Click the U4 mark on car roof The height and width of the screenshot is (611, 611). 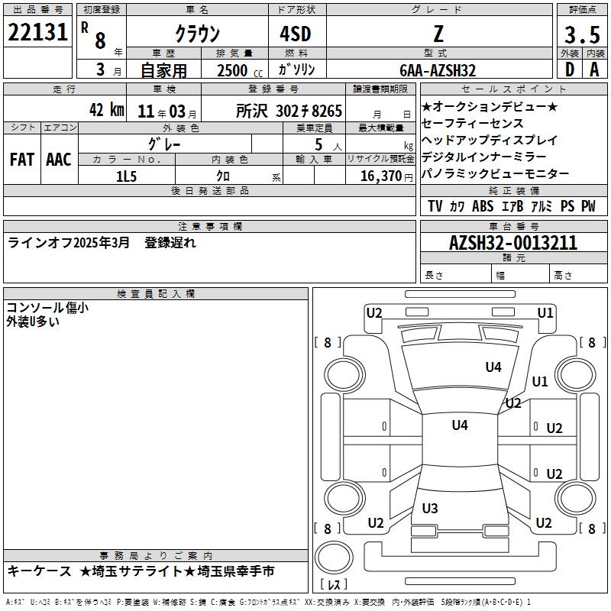pos(459,425)
